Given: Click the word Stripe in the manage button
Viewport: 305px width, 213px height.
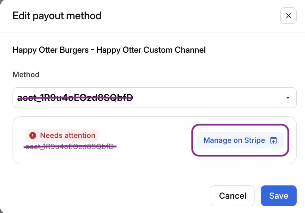Looking at the screenshot, I should click(x=255, y=140).
